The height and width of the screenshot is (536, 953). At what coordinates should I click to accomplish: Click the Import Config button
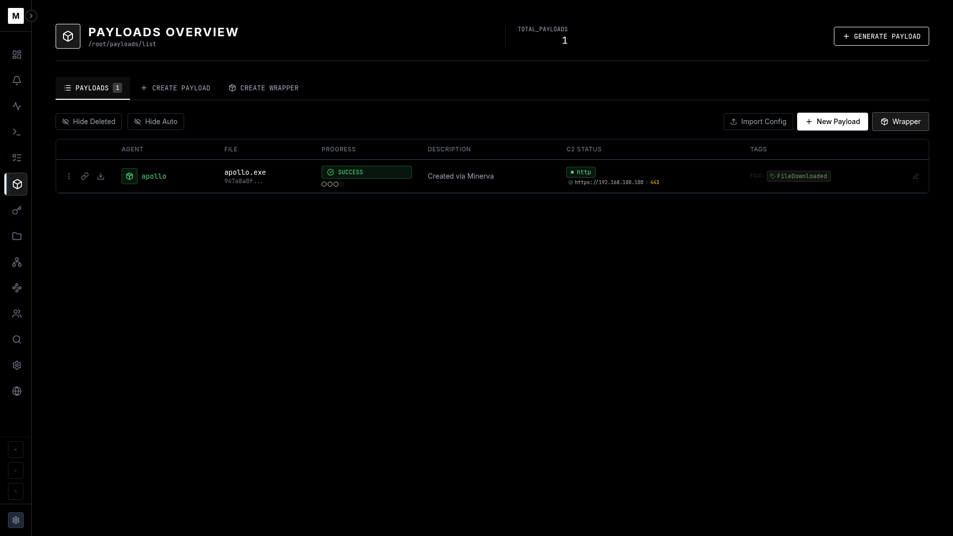click(758, 121)
